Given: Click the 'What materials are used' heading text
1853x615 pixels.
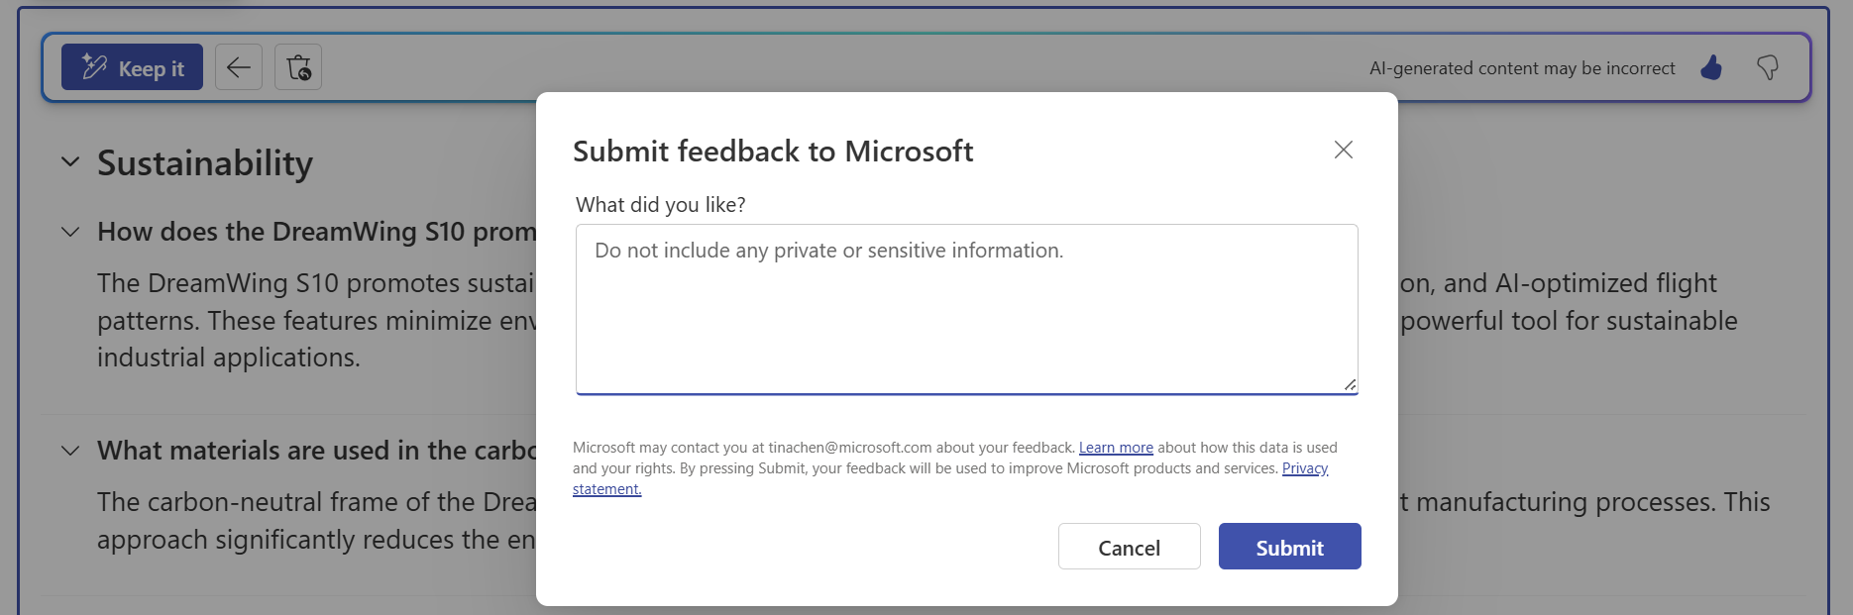Looking at the screenshot, I should [x=317, y=451].
